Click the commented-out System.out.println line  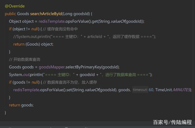pos(85,37)
